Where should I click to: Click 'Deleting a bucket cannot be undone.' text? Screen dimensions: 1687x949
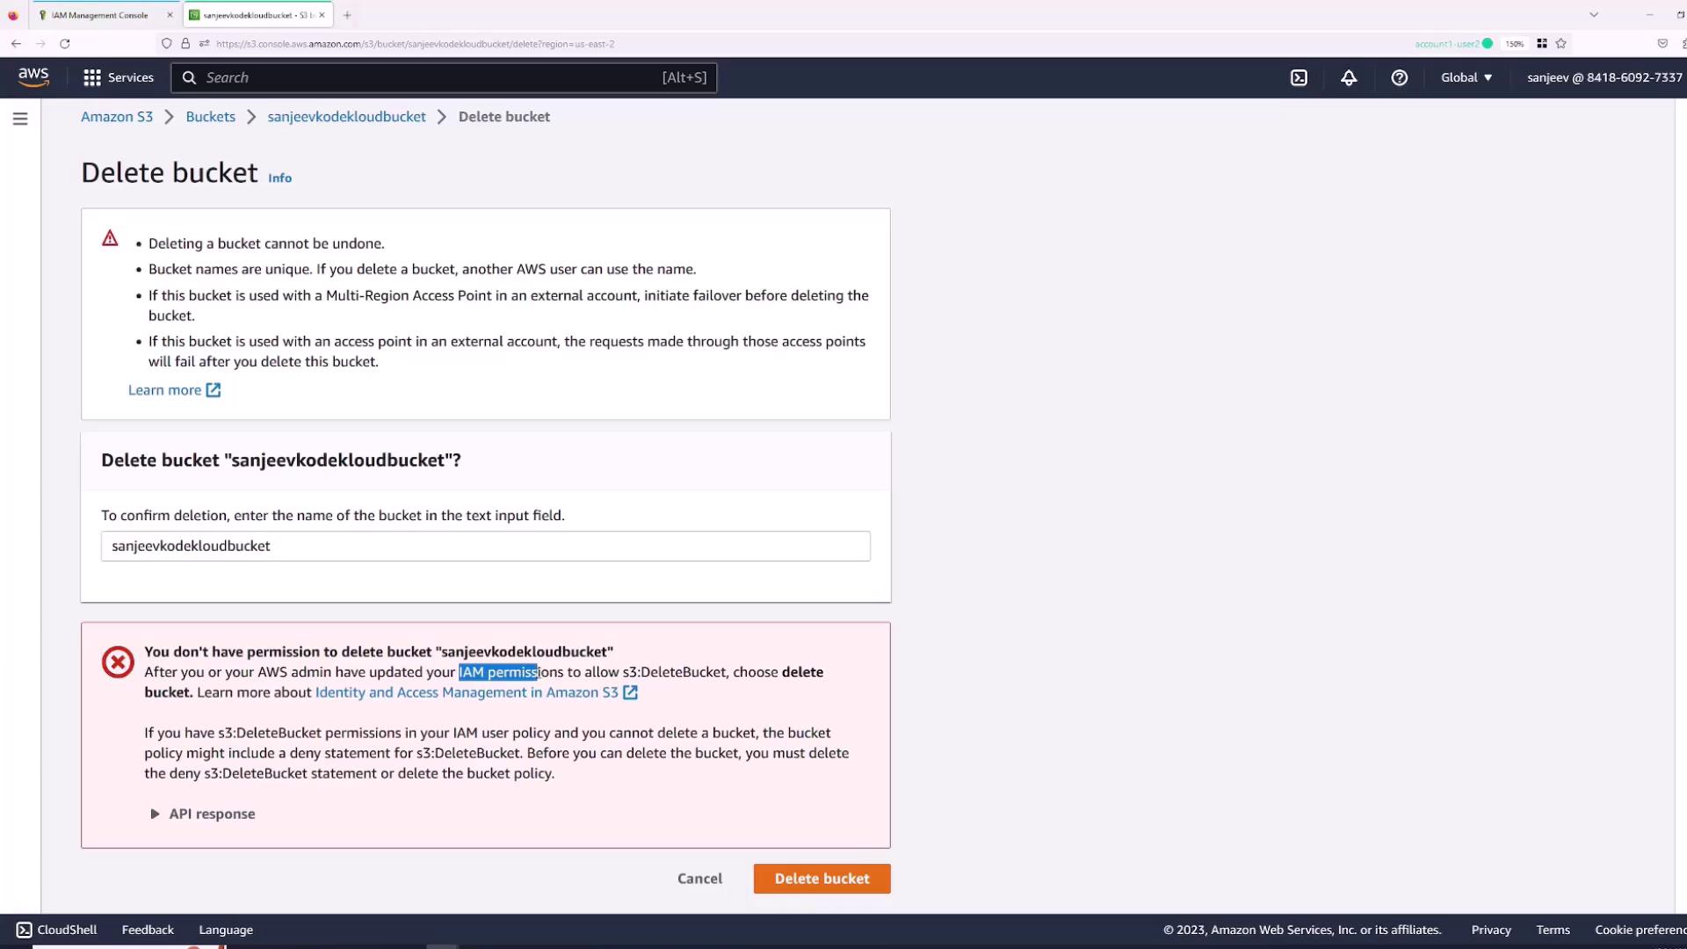point(266,243)
